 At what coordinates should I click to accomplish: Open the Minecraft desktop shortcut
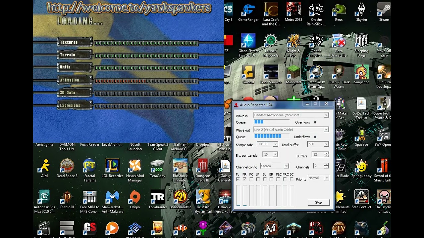click(293, 75)
